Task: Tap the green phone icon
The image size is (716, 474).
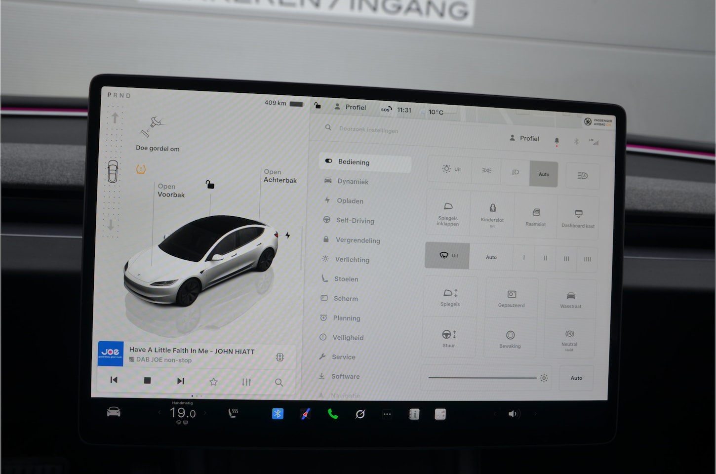Action: coord(333,414)
